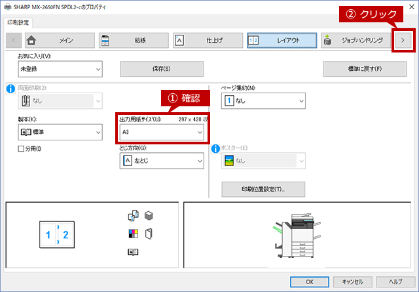Click the 標準に戻す button
Viewport: 419px width, 292px height.
(365, 69)
